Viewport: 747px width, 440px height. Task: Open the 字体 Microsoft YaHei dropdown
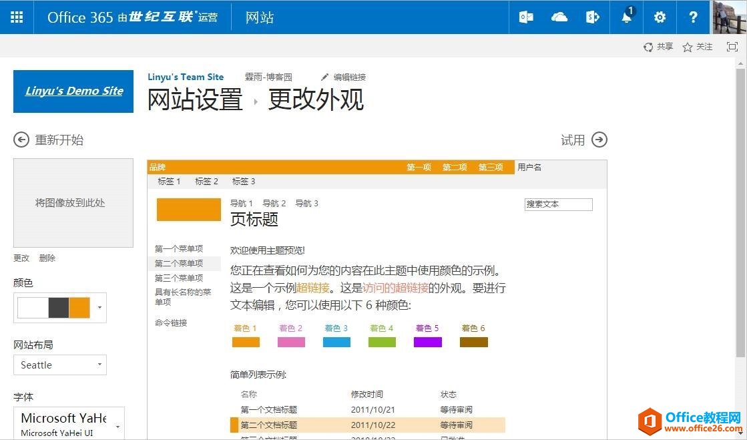click(117, 426)
